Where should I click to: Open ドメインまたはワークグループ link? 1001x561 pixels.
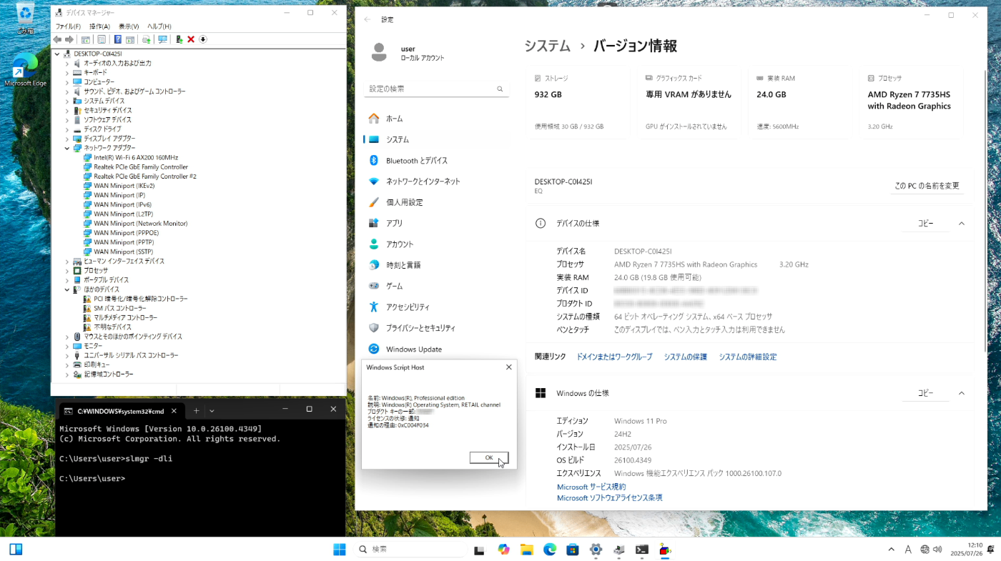point(614,357)
